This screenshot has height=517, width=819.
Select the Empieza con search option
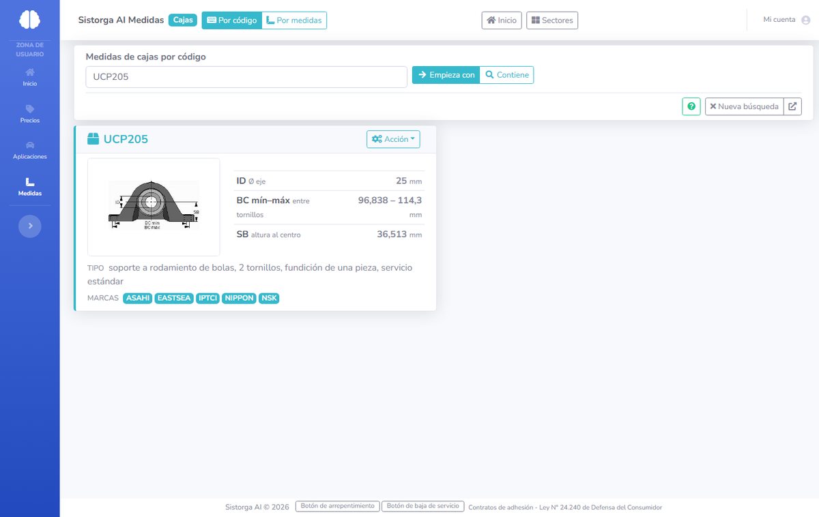pos(446,75)
